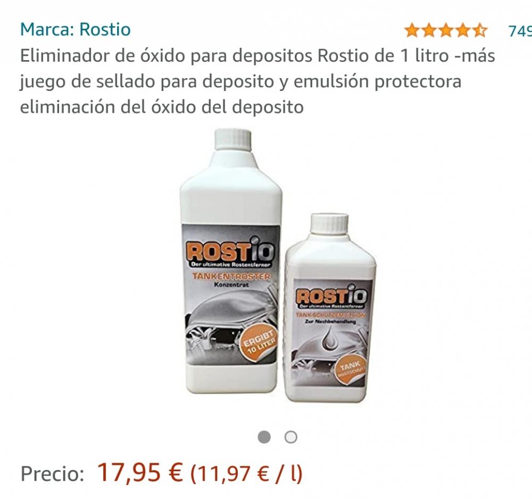Select the first filled image carousel dot
Viewport: 532px width, 500px height.
pos(264,437)
